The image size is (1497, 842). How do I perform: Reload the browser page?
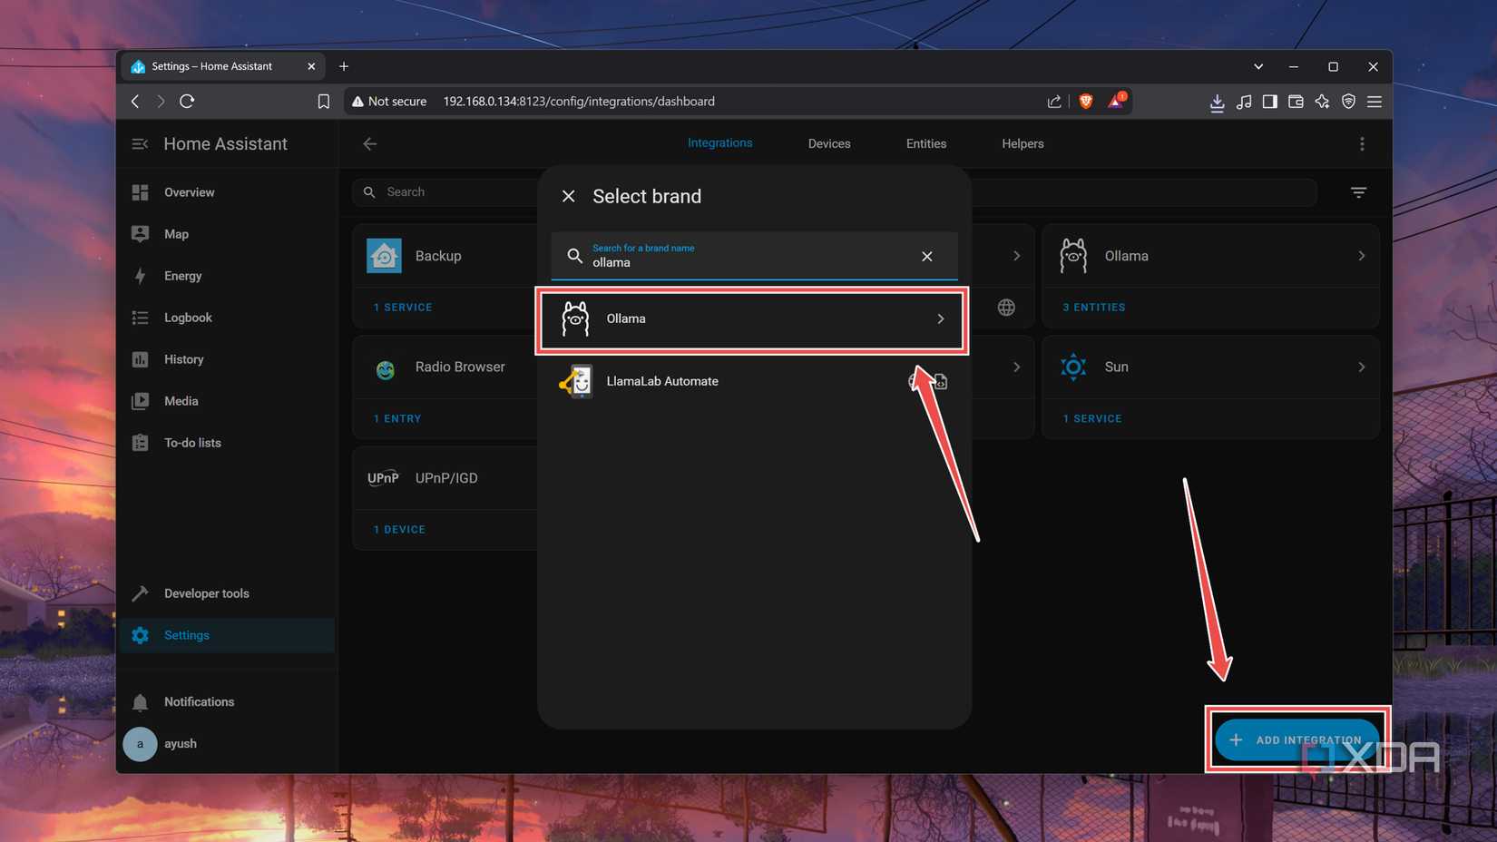[x=187, y=102]
